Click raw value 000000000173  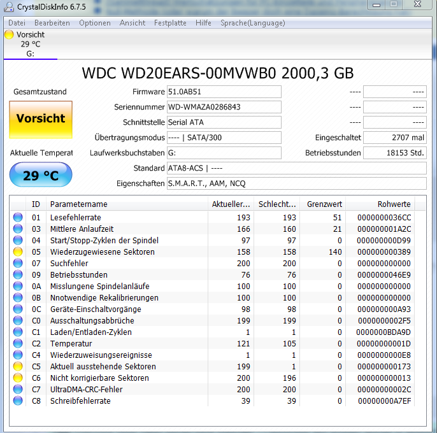(x=384, y=366)
